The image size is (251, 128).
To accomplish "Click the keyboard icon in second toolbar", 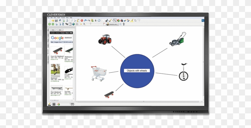I will click(67, 24).
